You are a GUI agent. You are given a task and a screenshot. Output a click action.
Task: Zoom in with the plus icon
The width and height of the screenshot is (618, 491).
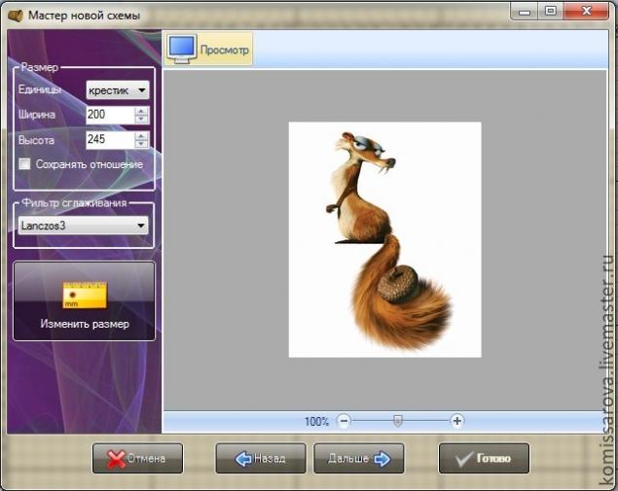(456, 421)
